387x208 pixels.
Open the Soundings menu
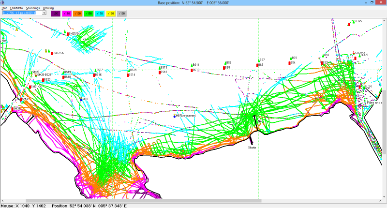point(33,8)
